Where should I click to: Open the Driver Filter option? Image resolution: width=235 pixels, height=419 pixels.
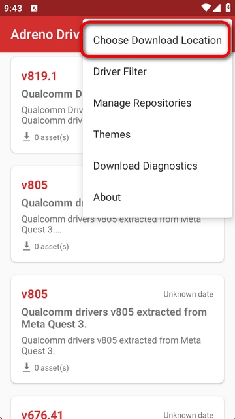click(x=157, y=71)
